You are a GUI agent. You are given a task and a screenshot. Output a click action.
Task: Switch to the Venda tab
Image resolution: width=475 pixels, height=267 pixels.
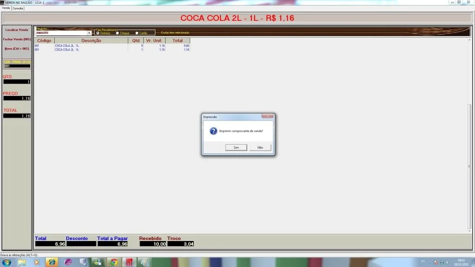click(6, 8)
